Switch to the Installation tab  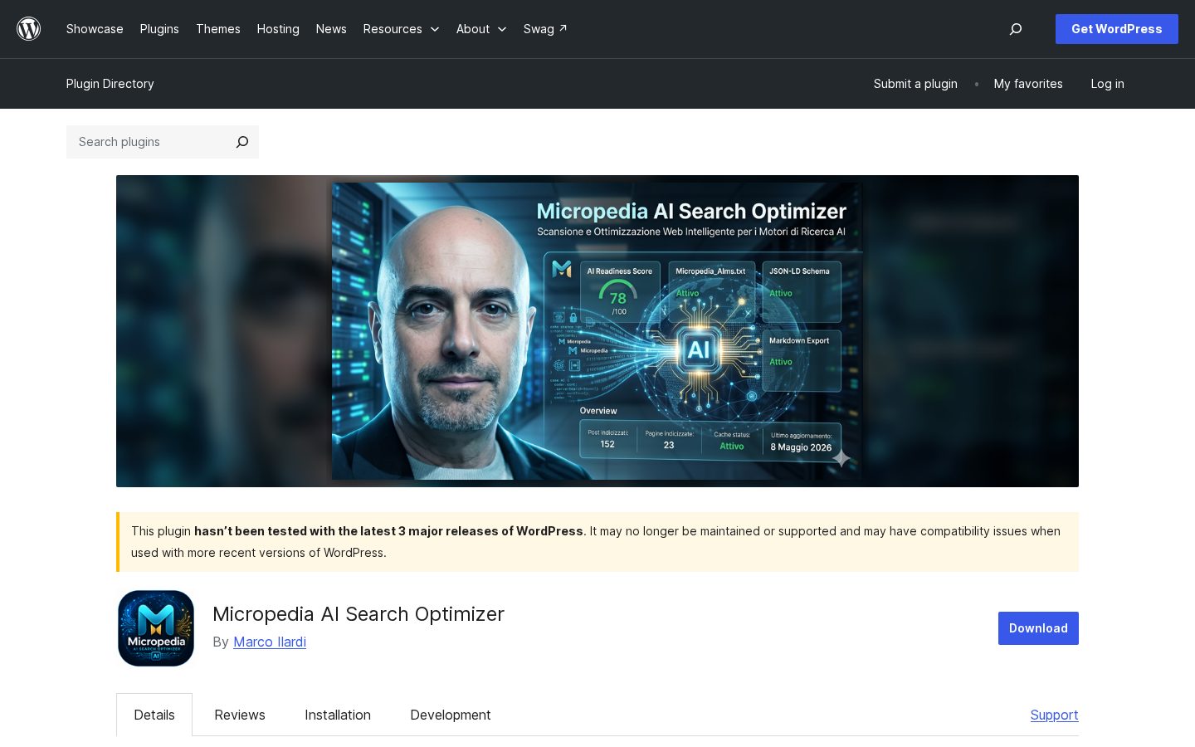click(x=338, y=715)
